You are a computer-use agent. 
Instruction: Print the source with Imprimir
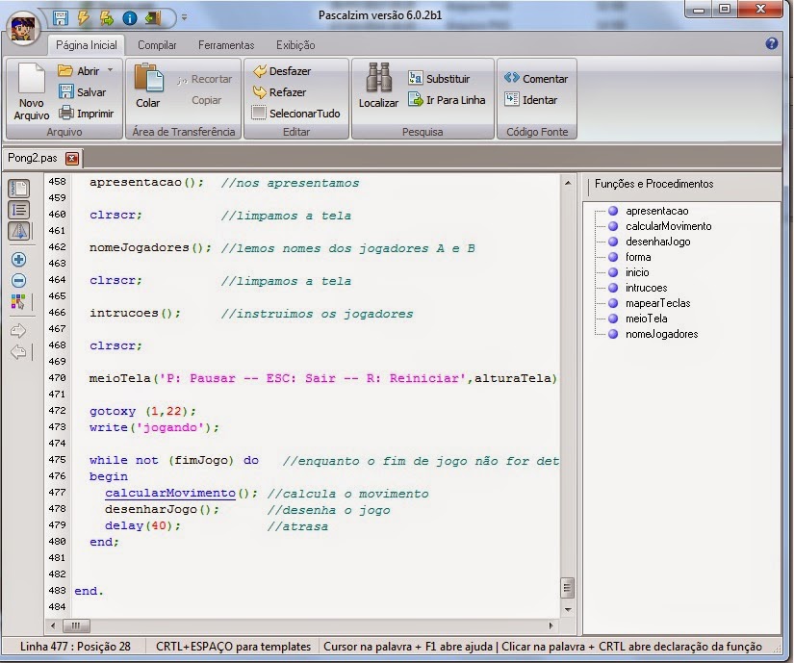pos(86,114)
